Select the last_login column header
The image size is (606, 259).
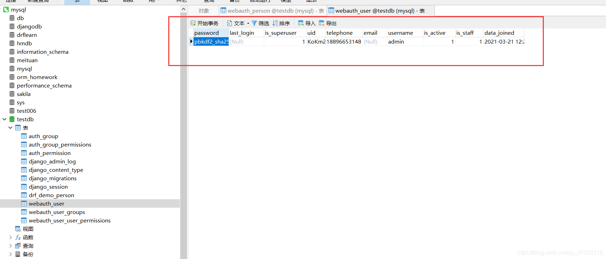tap(246, 33)
